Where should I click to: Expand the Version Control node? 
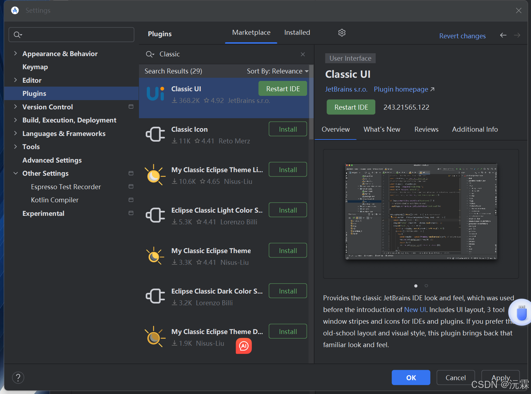point(15,106)
